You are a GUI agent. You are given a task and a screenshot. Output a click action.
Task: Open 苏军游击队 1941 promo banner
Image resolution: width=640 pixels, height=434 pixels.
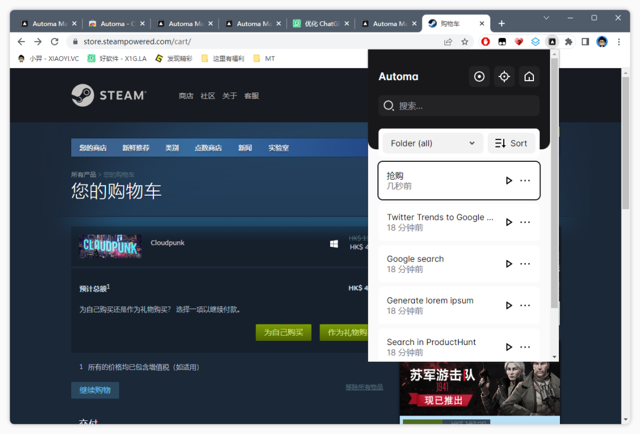coord(479,389)
